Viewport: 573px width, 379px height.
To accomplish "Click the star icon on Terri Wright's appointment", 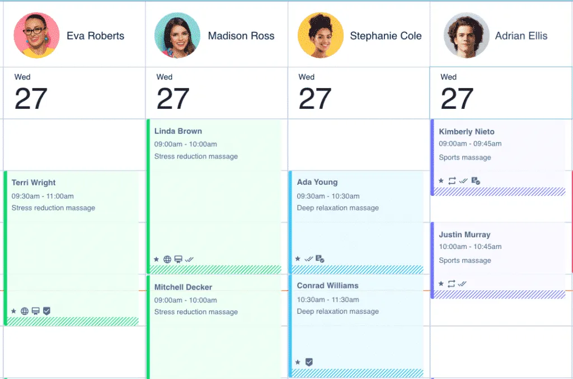I will click(x=13, y=311).
